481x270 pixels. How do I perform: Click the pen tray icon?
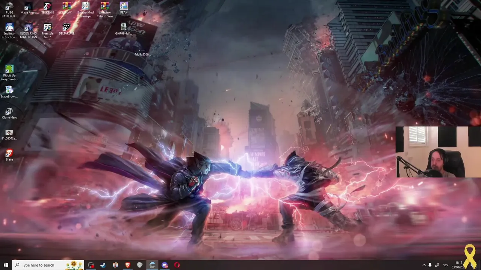437,265
